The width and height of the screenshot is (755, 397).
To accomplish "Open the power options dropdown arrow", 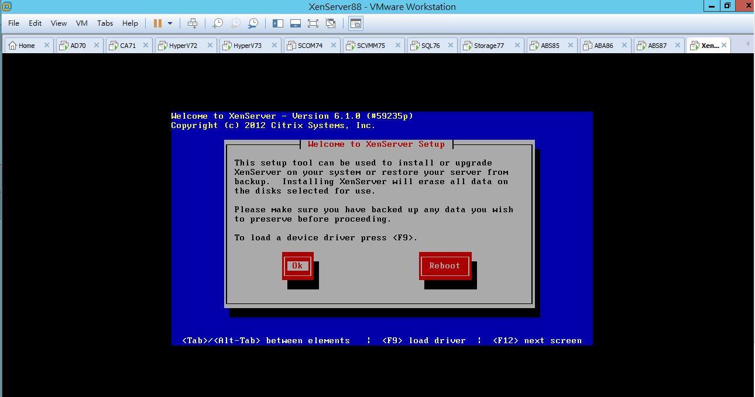I will click(170, 23).
